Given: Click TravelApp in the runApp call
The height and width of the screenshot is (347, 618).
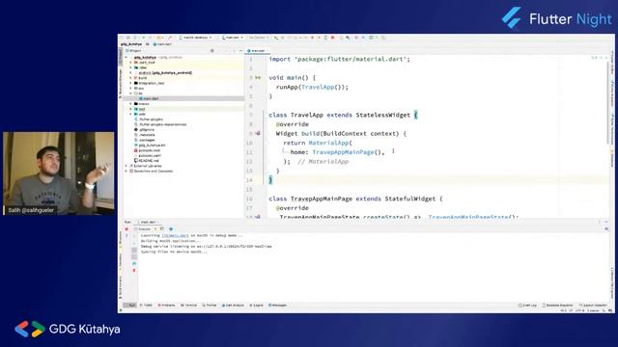Looking at the screenshot, I should (318, 87).
